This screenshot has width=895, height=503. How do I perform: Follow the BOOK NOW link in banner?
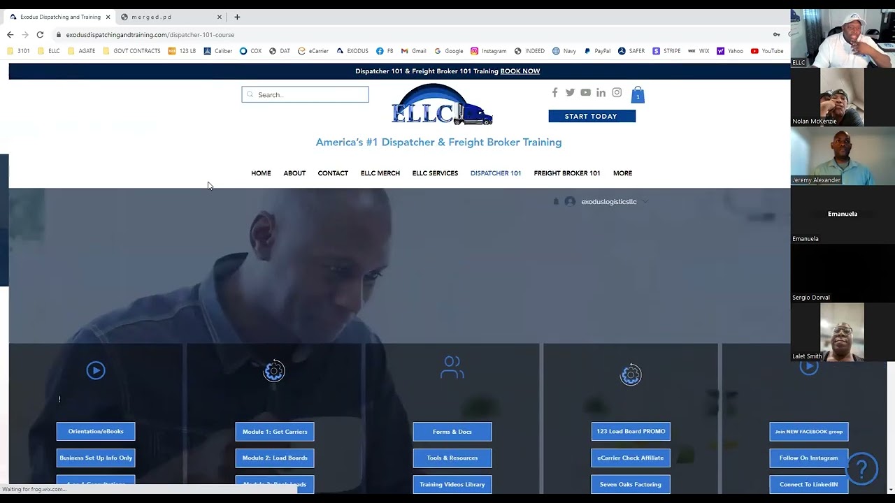click(x=520, y=71)
